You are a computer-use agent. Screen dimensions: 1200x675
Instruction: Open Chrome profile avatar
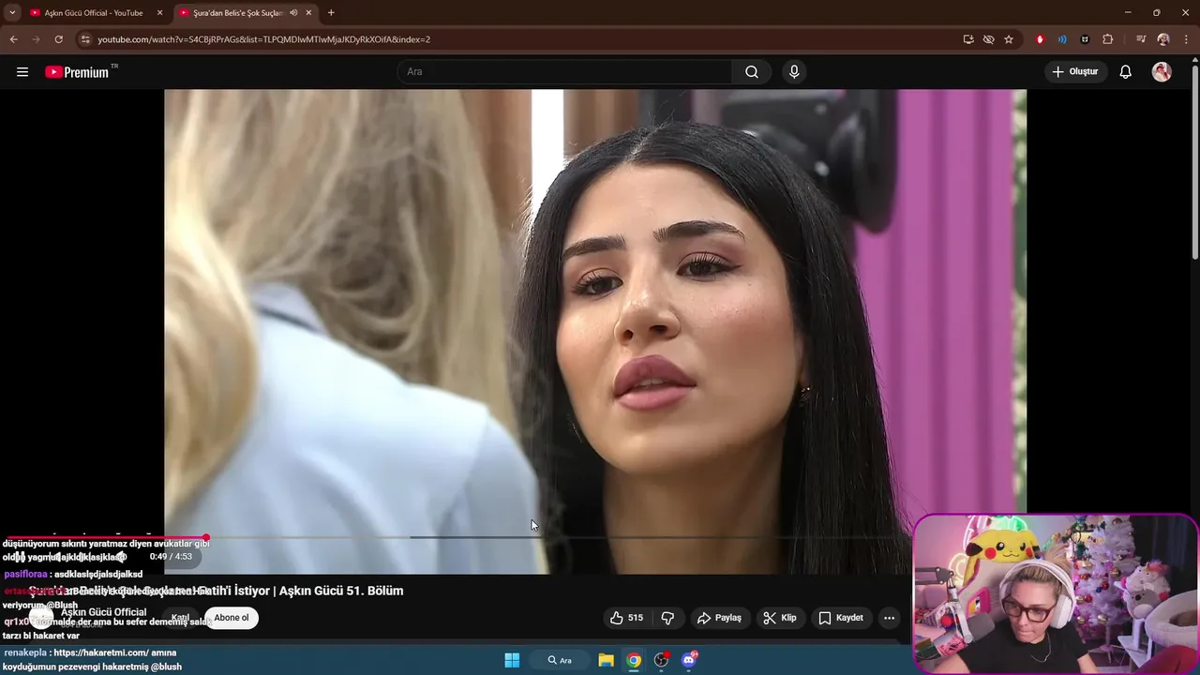1163,39
